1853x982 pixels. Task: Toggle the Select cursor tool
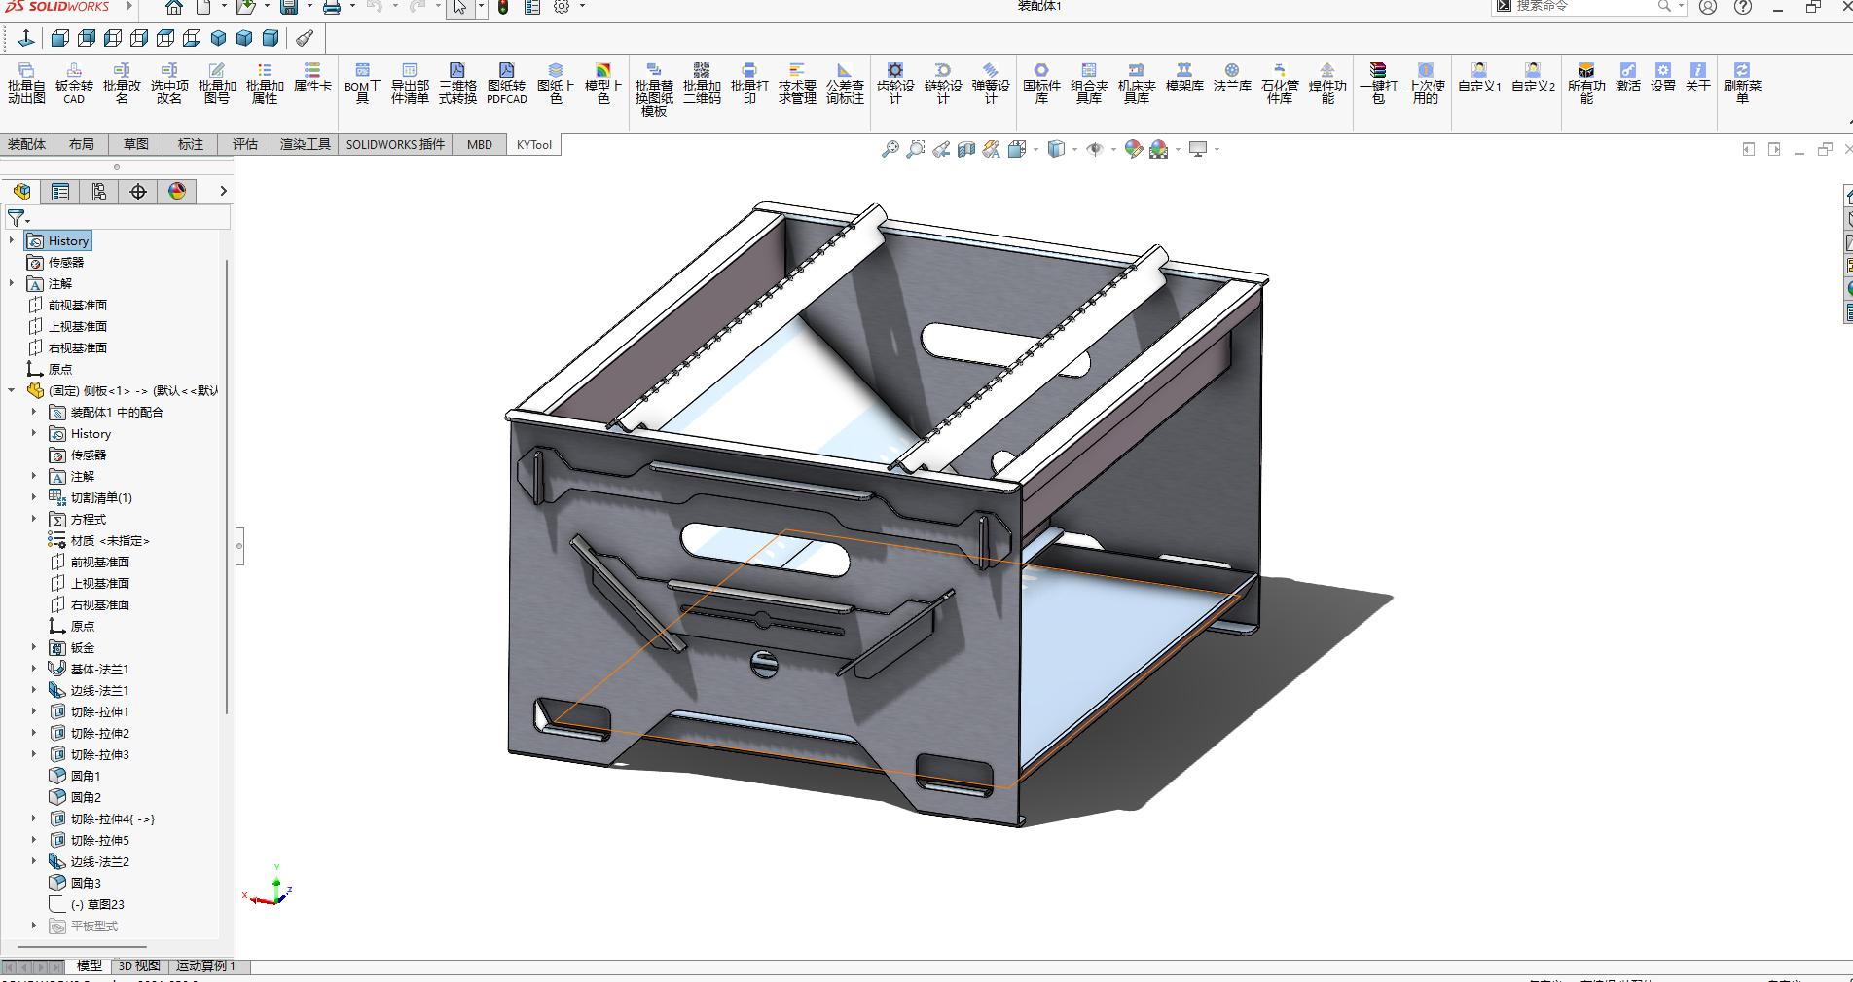pyautogui.click(x=459, y=7)
